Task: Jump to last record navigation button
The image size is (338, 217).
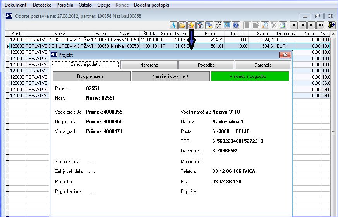Action: [320, 25]
